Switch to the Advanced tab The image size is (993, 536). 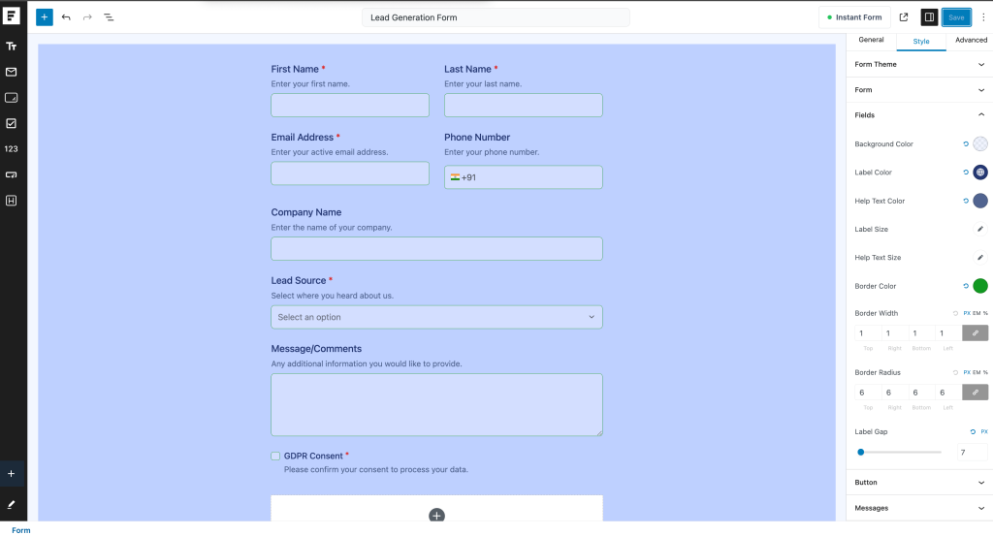971,40
